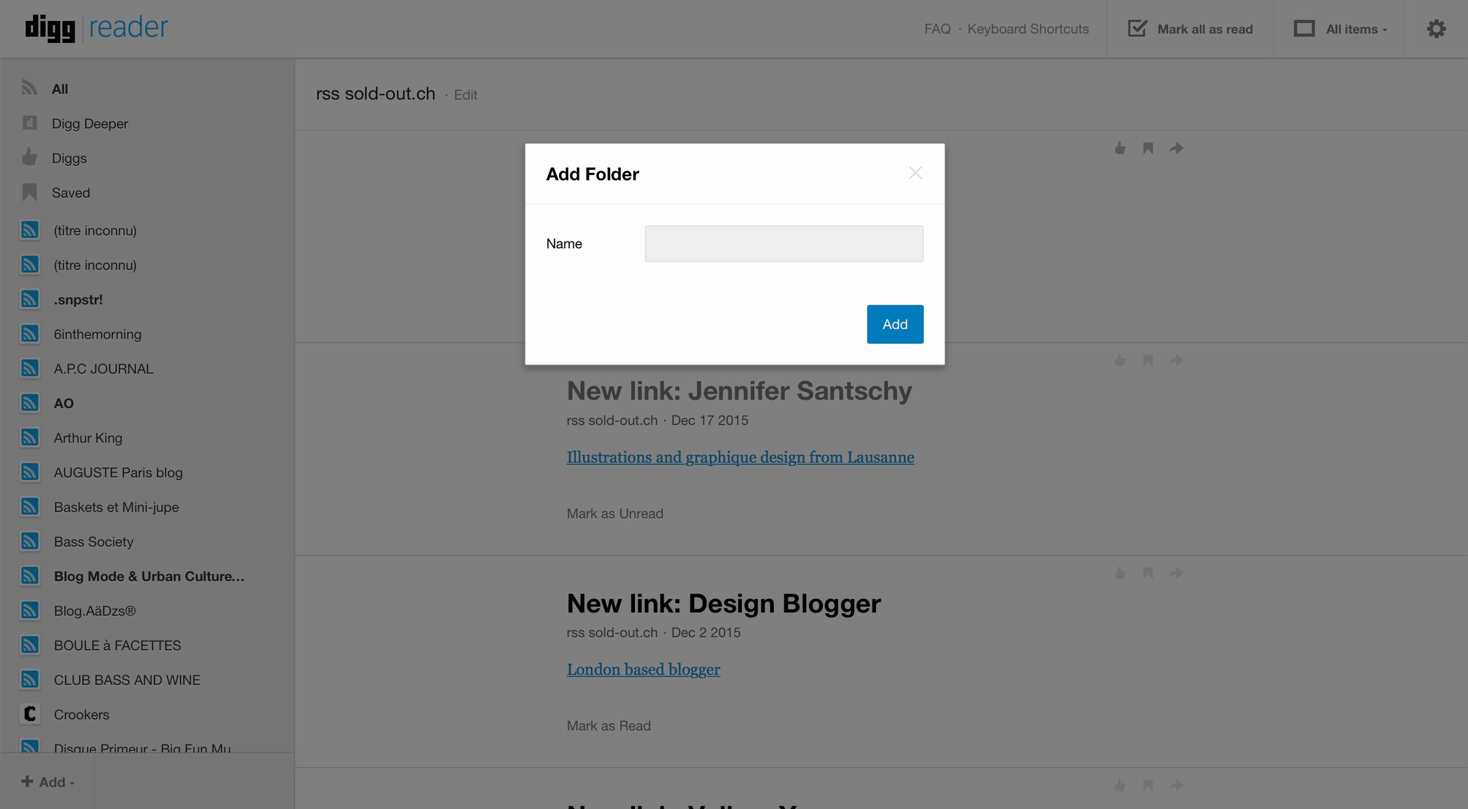Click the Diggs thumbs-up sidebar icon
The image size is (1468, 809).
[x=29, y=157]
